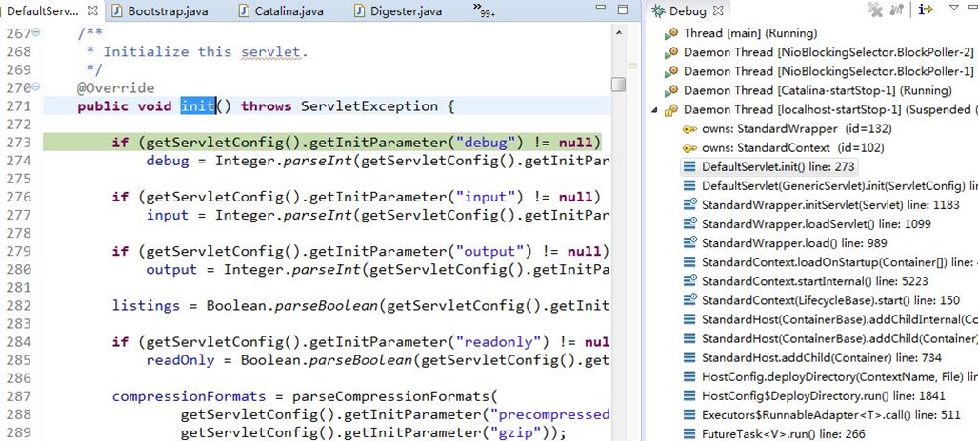Select Daemon Thread NioBlockingSelector.BlockPoller-2 row text
This screenshot has width=978, height=441.
click(x=828, y=52)
